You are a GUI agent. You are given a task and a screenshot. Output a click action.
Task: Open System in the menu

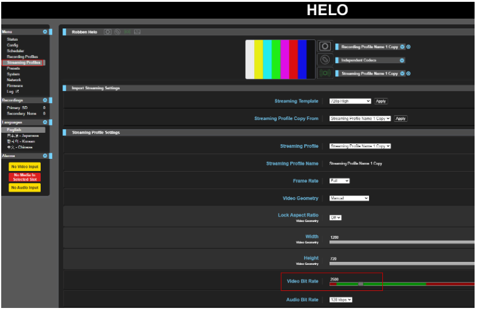[x=13, y=74]
